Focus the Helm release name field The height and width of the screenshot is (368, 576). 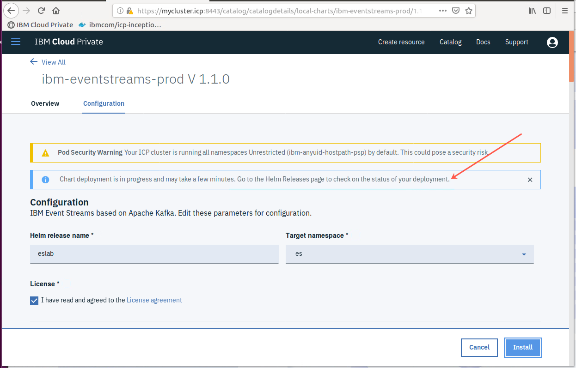coord(154,254)
